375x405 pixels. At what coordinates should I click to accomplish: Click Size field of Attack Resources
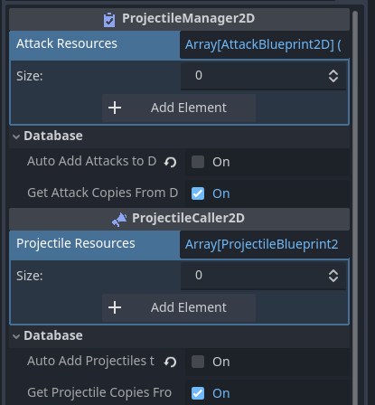pos(263,76)
